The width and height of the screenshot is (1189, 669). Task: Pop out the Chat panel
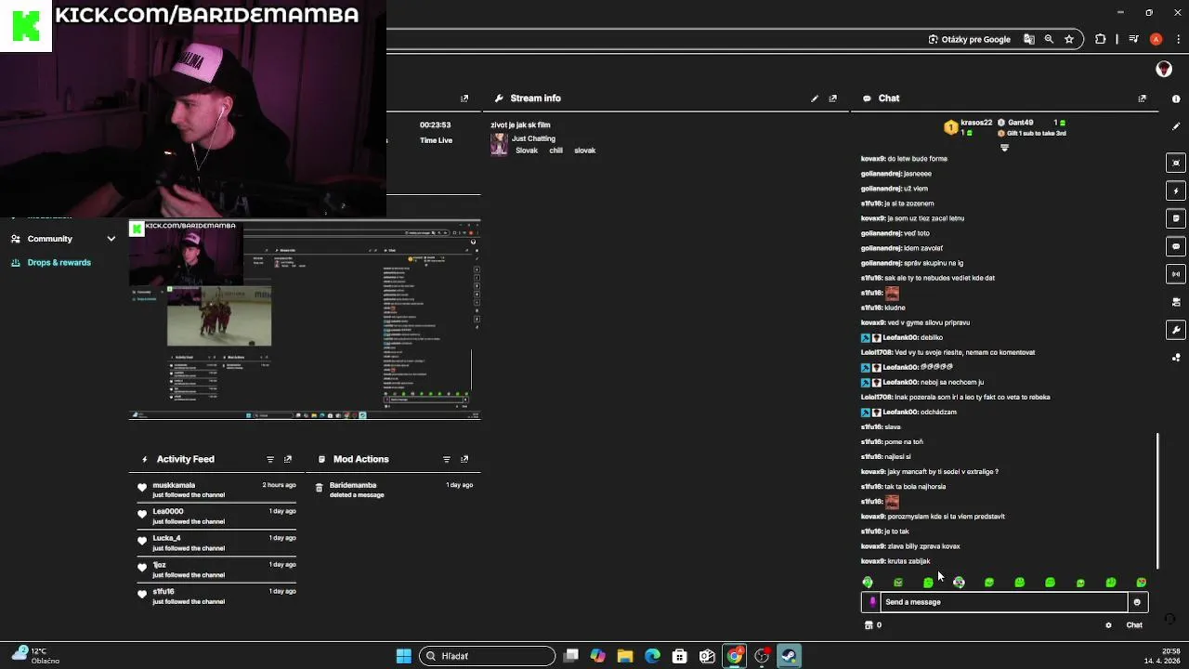click(x=1142, y=98)
